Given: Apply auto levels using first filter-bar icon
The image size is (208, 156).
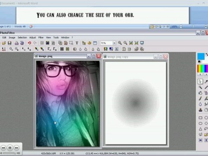Looking at the screenshot, I should tap(4, 49).
